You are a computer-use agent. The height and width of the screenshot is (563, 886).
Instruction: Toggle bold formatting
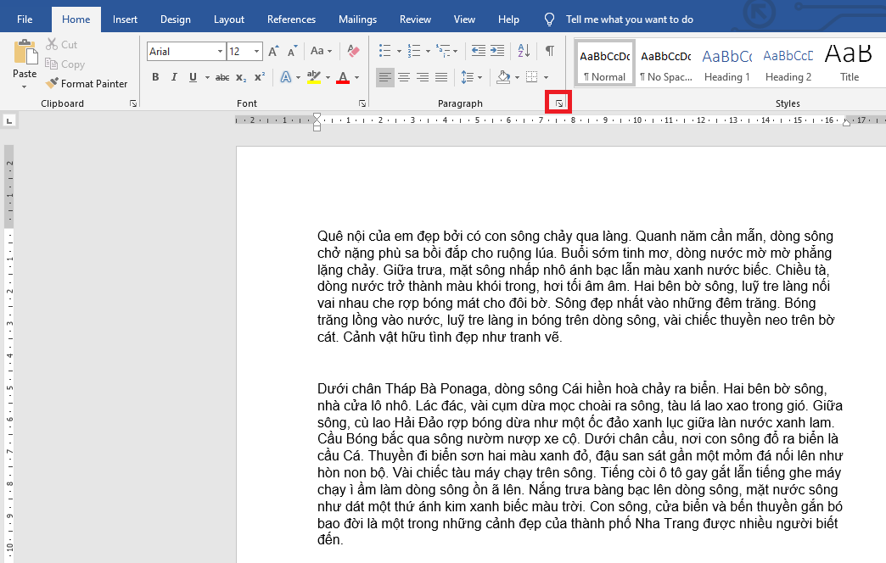tap(155, 77)
